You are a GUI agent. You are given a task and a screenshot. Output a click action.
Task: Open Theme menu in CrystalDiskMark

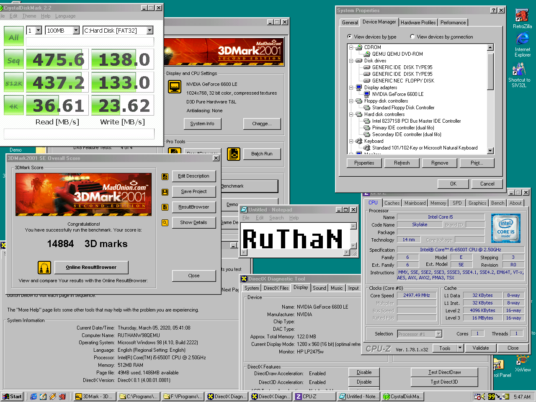point(29,16)
